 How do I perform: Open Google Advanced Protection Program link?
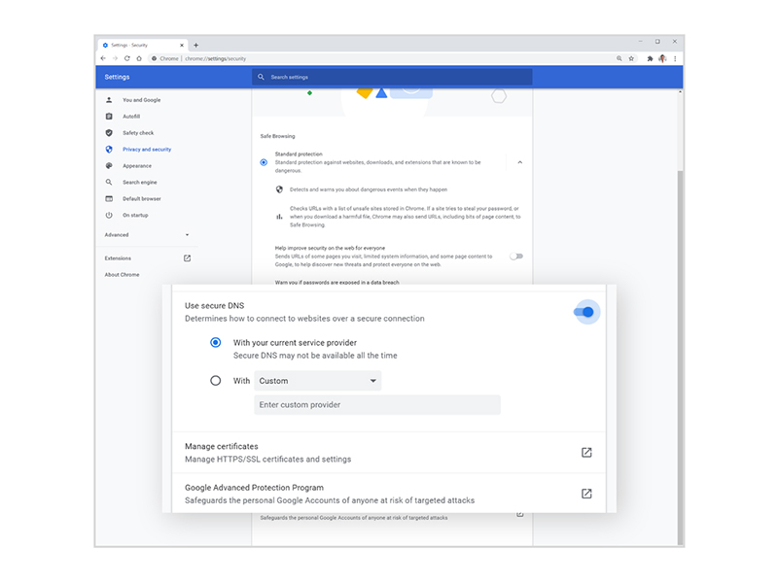click(x=585, y=493)
